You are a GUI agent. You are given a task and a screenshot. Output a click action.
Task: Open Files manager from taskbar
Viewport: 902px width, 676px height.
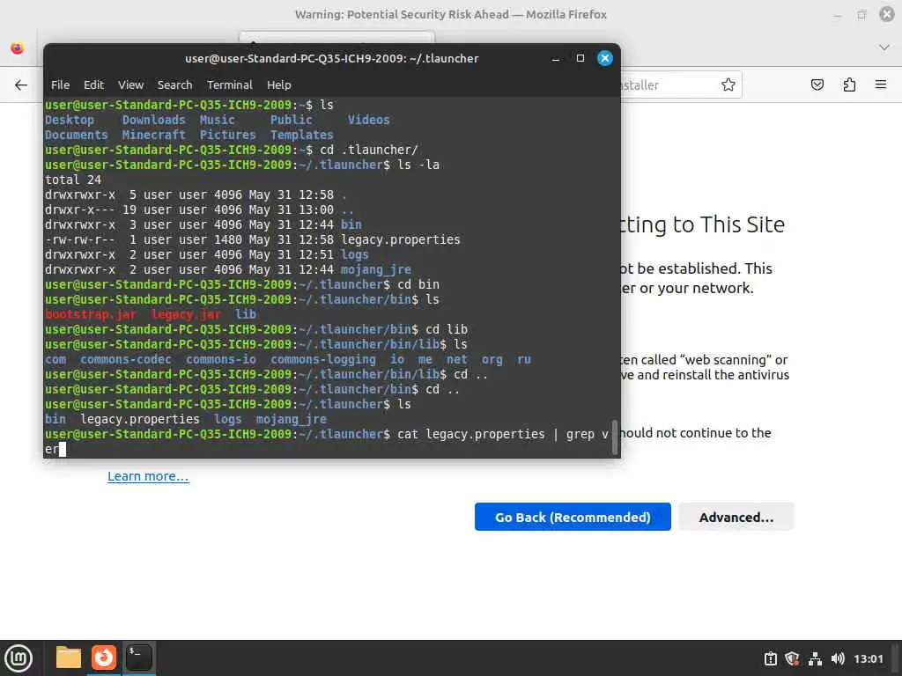pyautogui.click(x=68, y=658)
